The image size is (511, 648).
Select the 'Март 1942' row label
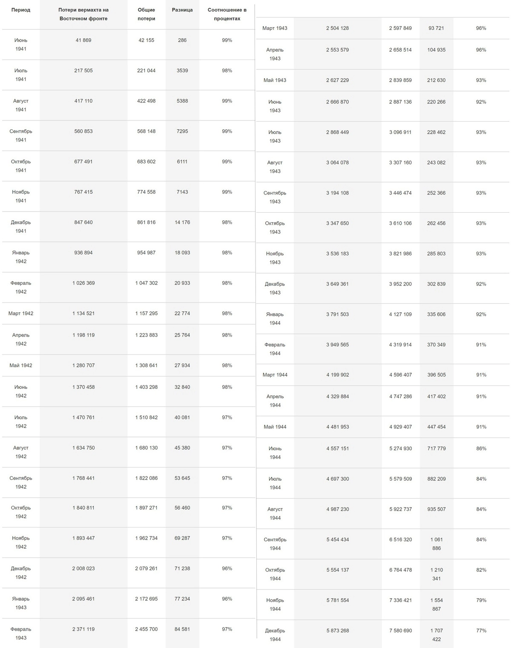point(21,314)
